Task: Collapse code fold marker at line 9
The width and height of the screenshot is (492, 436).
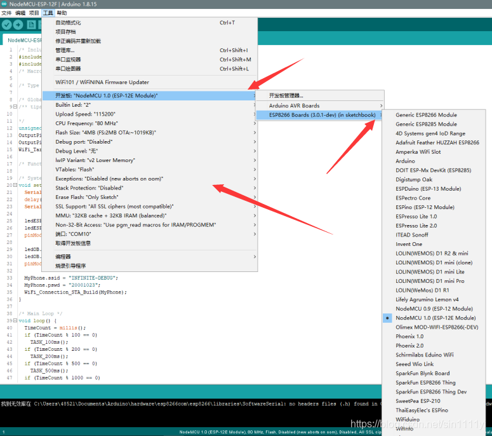Action: point(15,107)
